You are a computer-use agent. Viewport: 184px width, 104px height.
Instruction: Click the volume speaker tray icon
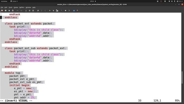coord(172,1)
